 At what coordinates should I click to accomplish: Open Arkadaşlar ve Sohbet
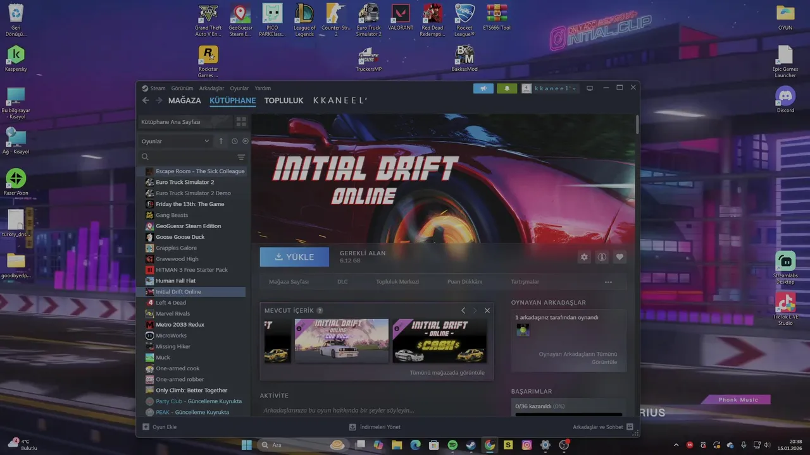click(603, 427)
